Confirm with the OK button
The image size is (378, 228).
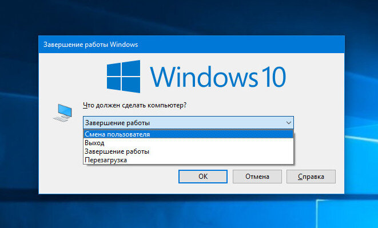click(203, 177)
